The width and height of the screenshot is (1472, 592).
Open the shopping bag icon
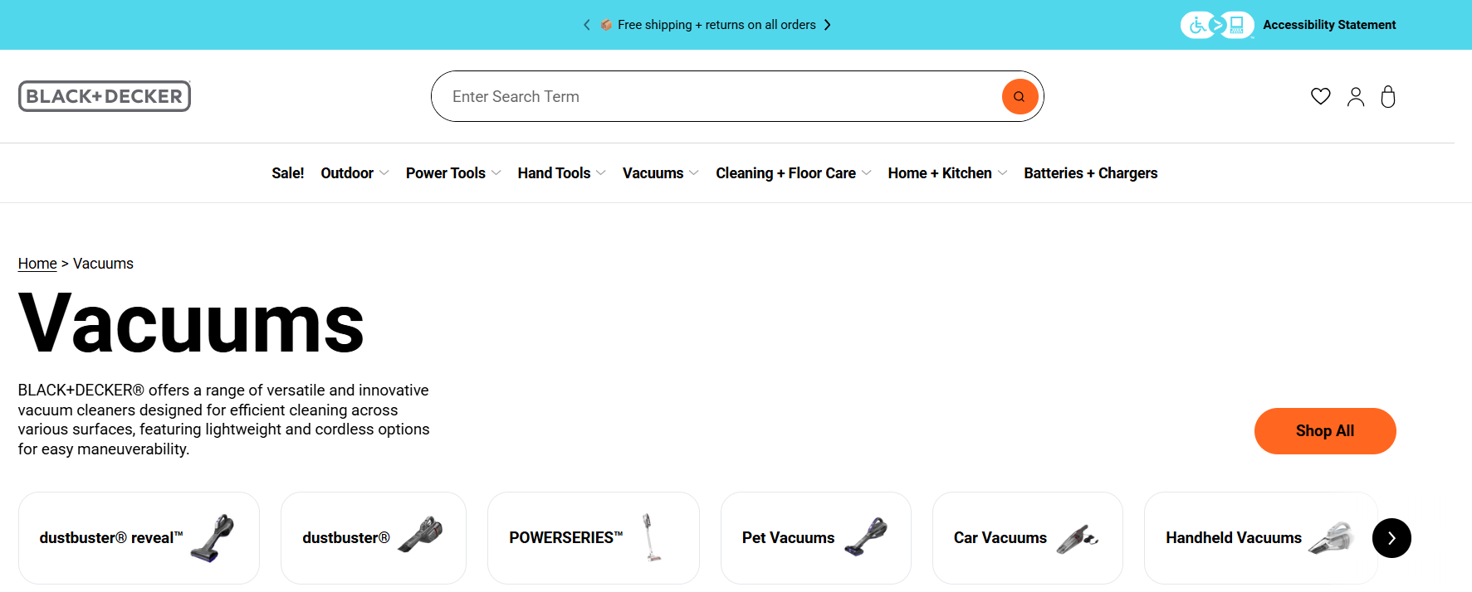tap(1387, 97)
